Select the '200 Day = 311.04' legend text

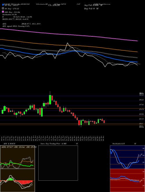click(x=12, y=12)
